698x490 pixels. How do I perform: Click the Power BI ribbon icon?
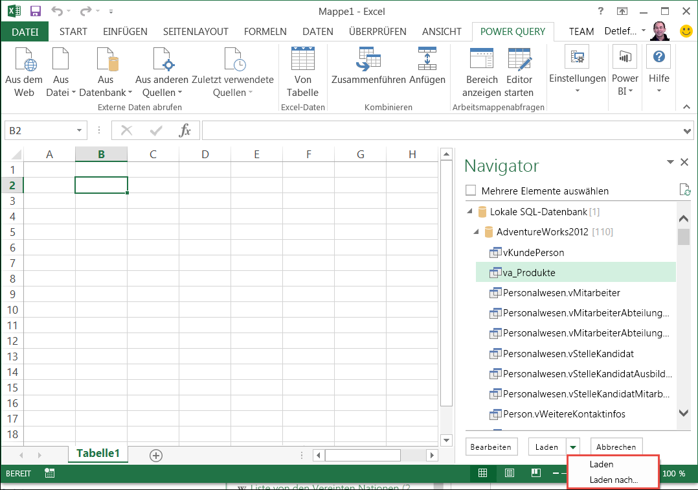pos(625,57)
